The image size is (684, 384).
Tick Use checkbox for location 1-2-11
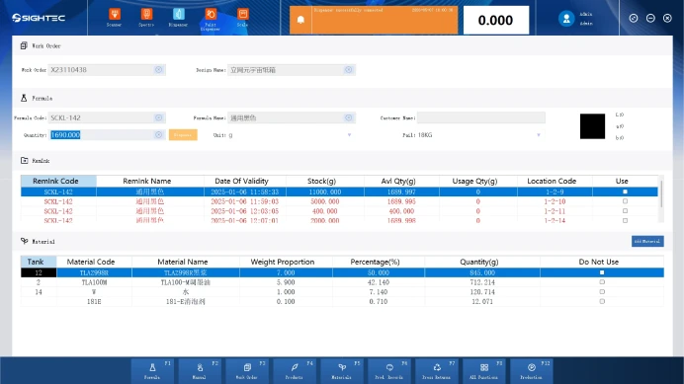625,211
